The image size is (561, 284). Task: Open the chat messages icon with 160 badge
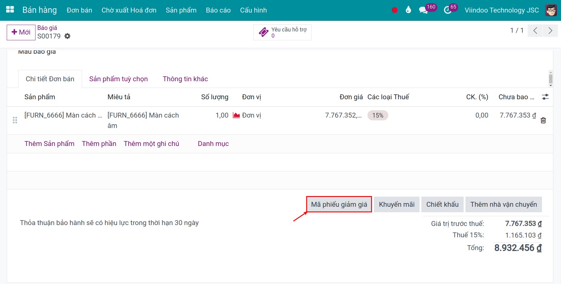pos(424,10)
